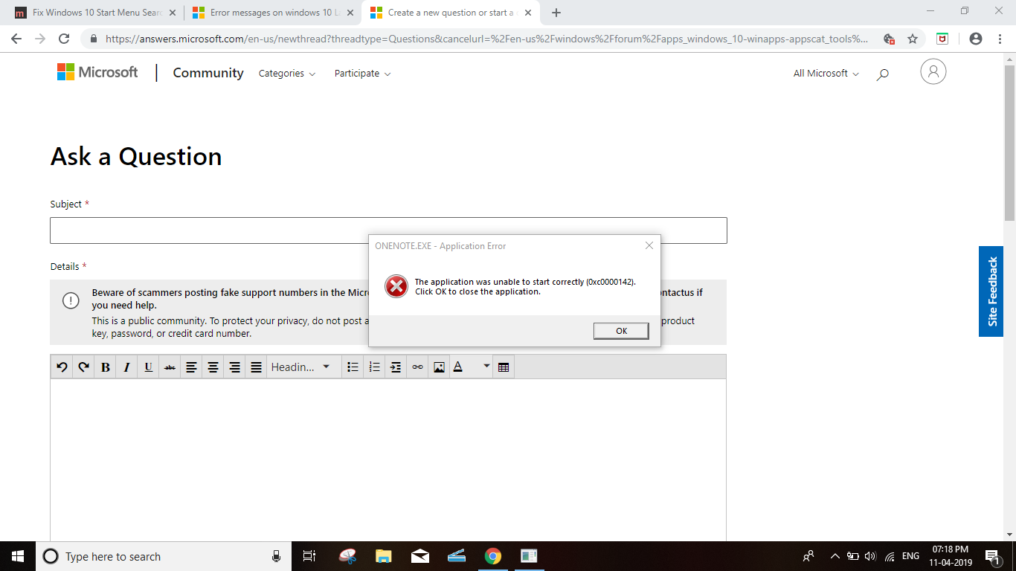Insert a table into the post
This screenshot has height=571, width=1016.
504,367
